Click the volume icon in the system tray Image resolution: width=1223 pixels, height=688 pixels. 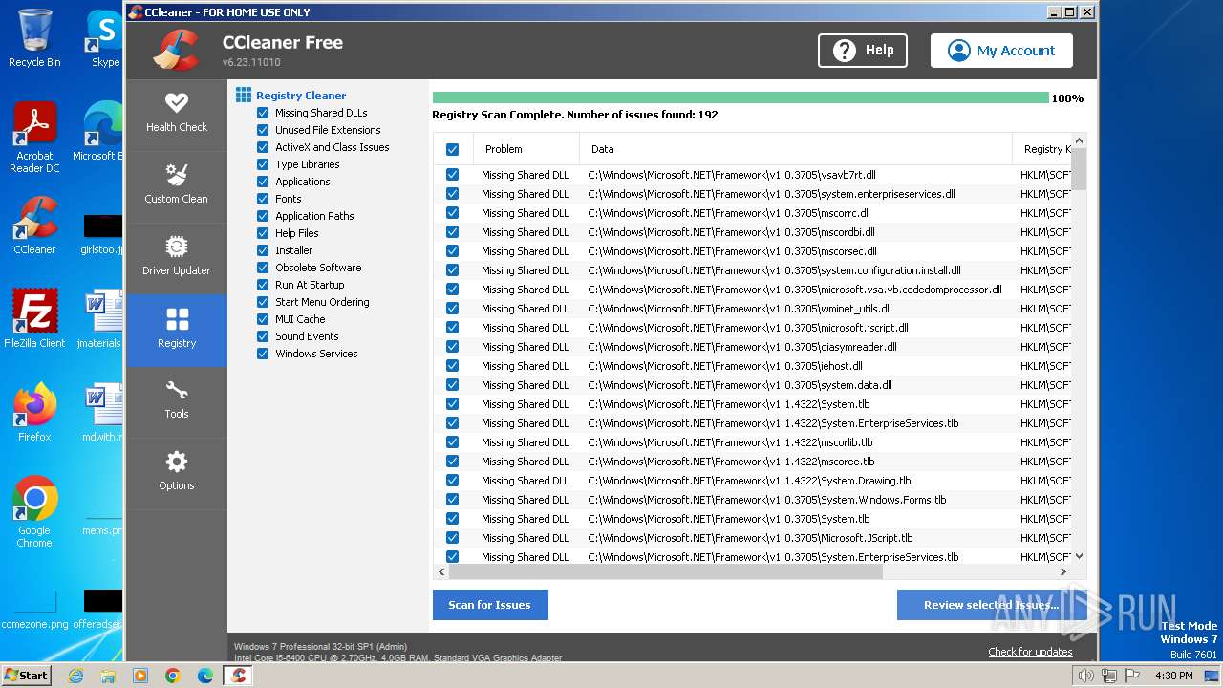pos(1085,676)
